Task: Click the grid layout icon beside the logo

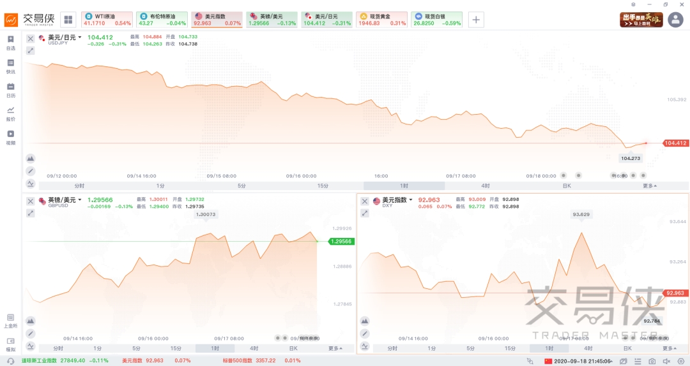Action: click(68, 20)
